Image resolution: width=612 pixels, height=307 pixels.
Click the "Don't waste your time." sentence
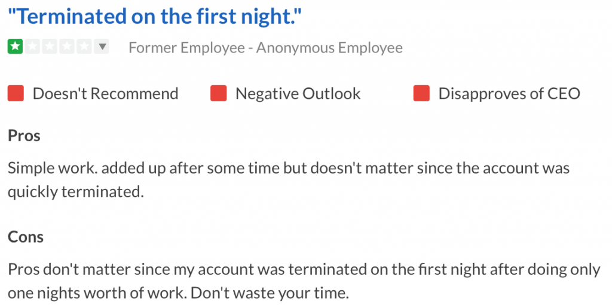270,293
